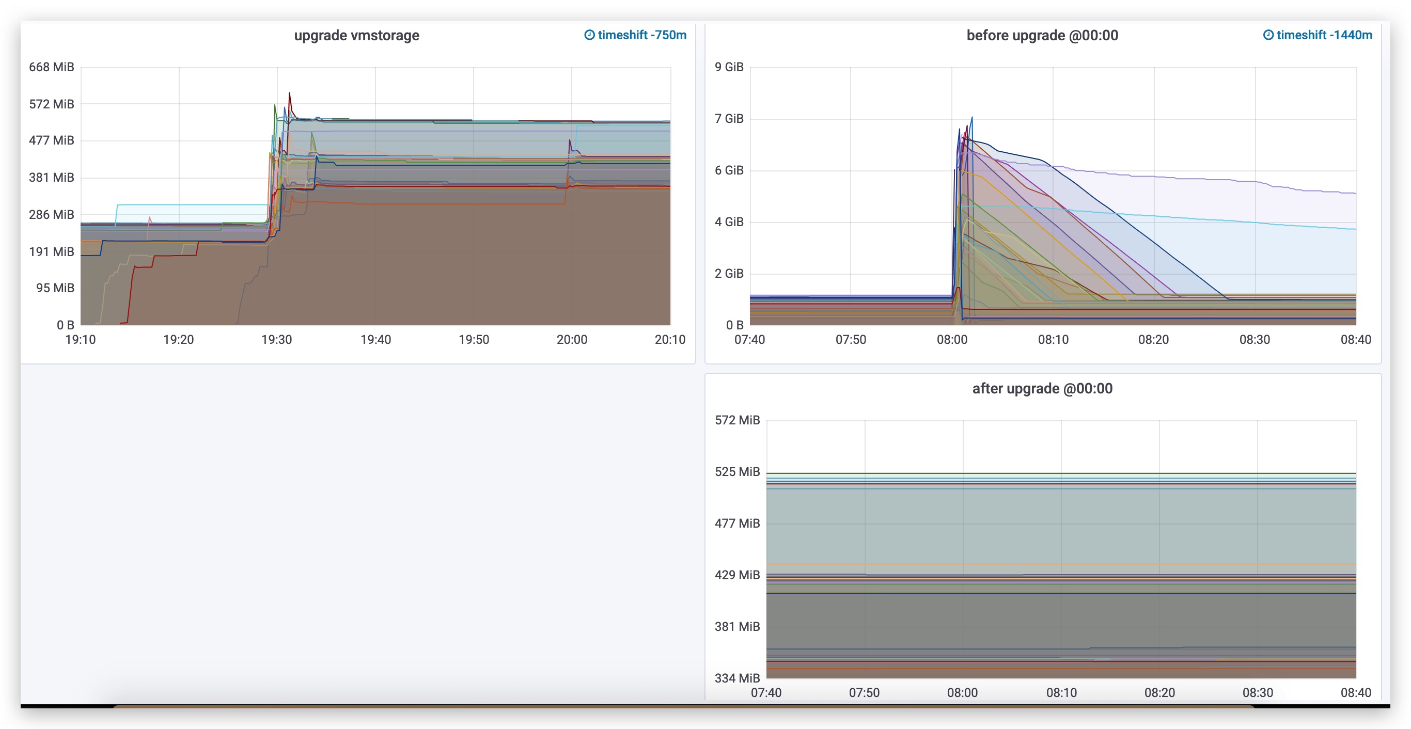Click the 'timeshift -750m' label

click(x=642, y=35)
